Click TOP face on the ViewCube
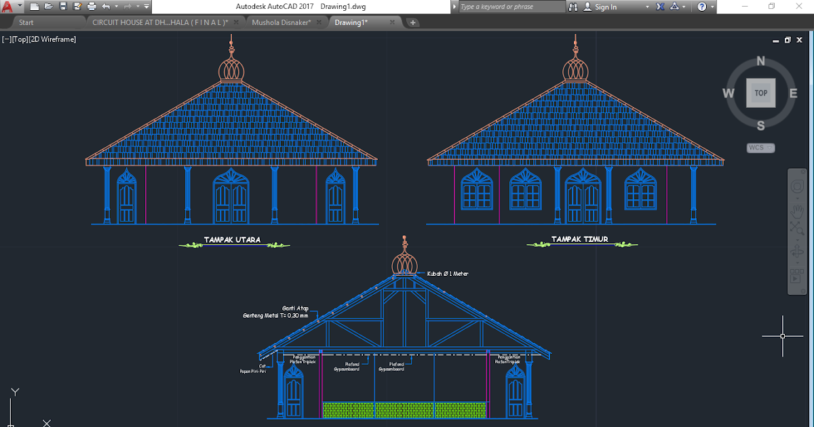The width and height of the screenshot is (814, 427). (x=761, y=93)
